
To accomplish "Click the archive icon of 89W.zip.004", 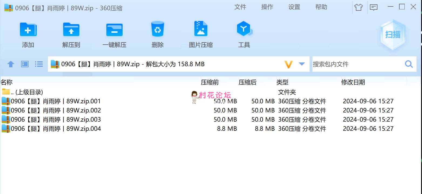I will [x=6, y=129].
